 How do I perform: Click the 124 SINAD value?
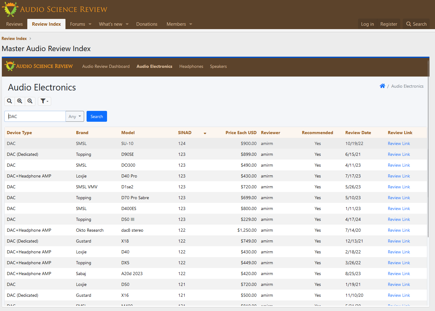point(182,143)
